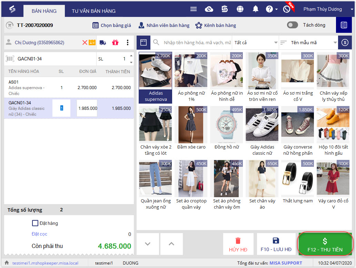Click the red gift promotion icon

[x=115, y=42]
